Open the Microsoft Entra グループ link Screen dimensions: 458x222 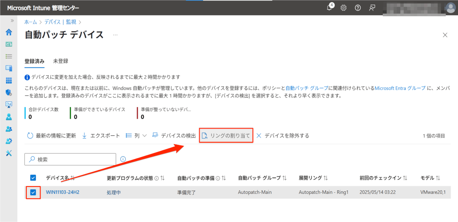pos(400,88)
